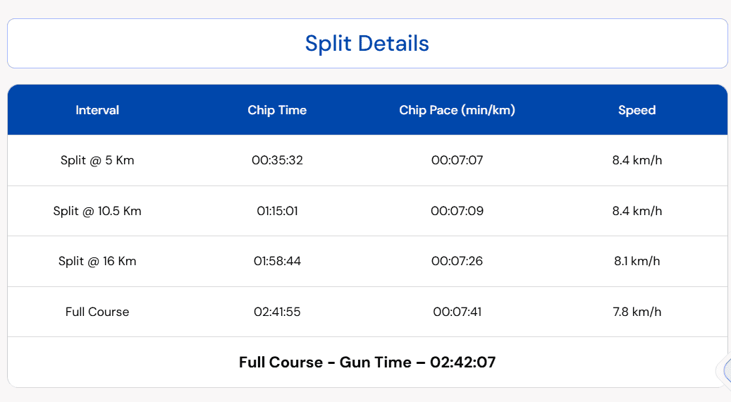Screen dimensions: 731x402
Task: Open the floating widget at right edge
Action: pos(725,372)
